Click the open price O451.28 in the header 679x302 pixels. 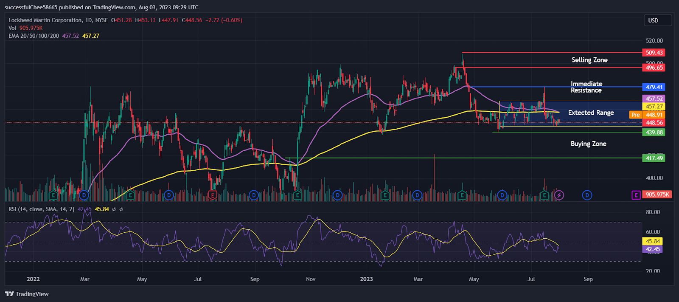coord(122,20)
